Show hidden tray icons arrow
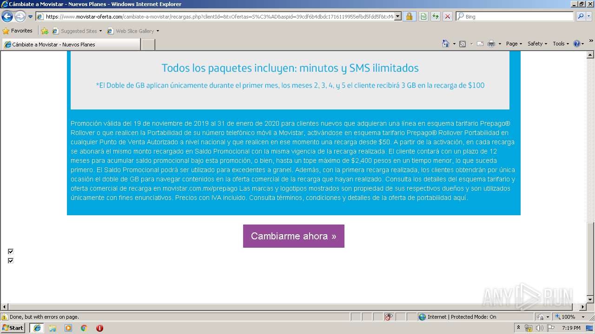This screenshot has width=595, height=334. (x=519, y=328)
